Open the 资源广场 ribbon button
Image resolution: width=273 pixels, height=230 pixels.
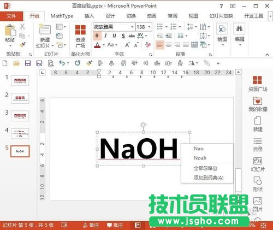tap(80, 36)
